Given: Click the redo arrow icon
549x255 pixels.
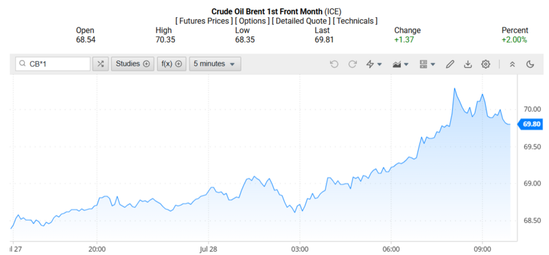Looking at the screenshot, I should pyautogui.click(x=352, y=64).
